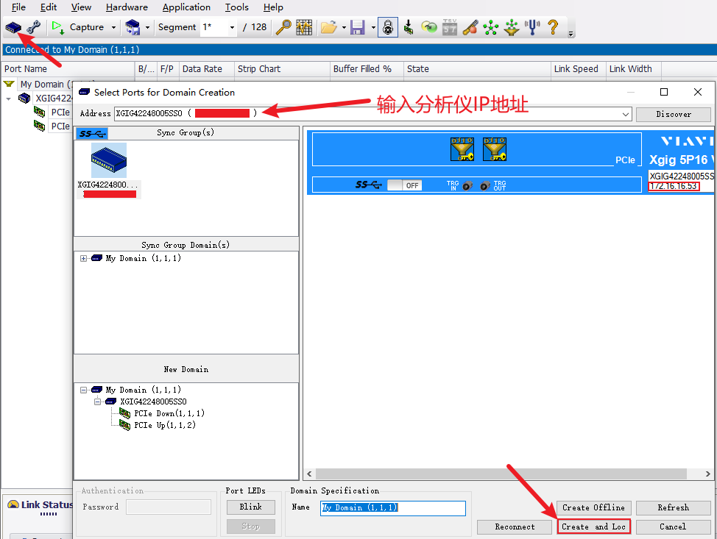Click the Link Speed column header

point(579,69)
